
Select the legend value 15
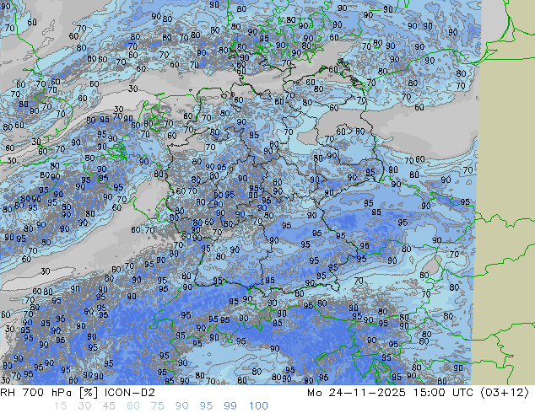point(60,406)
